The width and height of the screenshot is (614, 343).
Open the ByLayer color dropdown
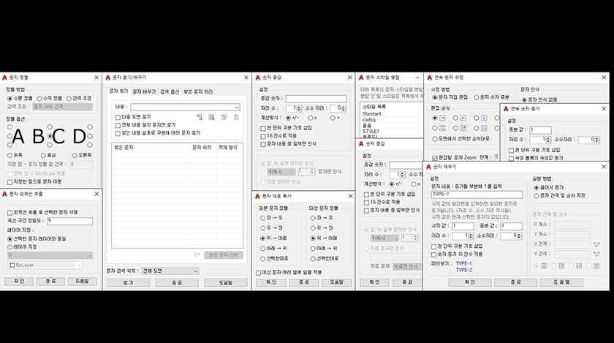pos(79,265)
